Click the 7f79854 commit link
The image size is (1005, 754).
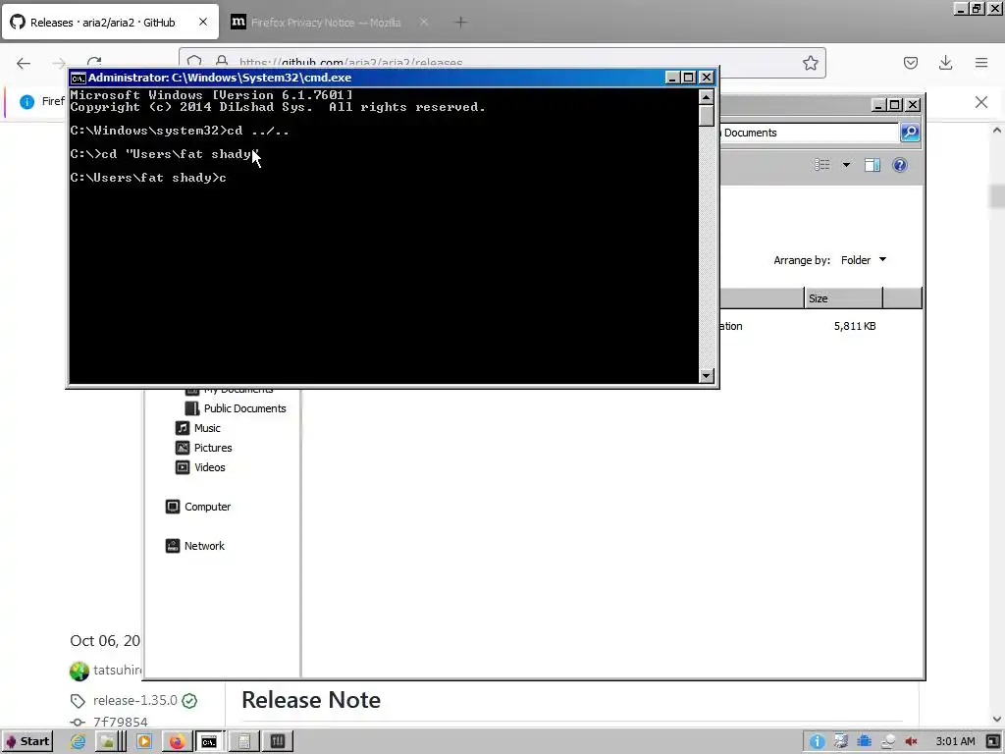pos(121,722)
